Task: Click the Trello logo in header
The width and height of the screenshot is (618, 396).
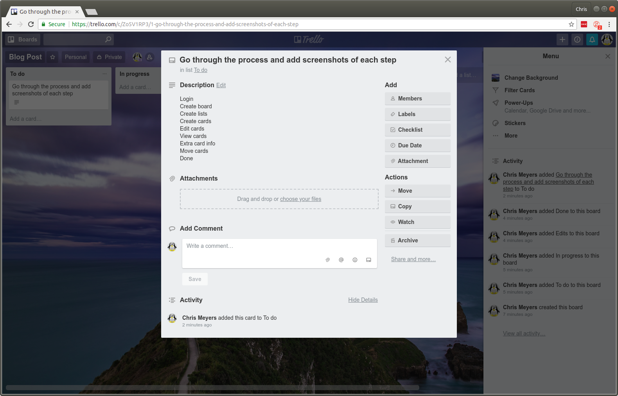Action: (x=309, y=39)
